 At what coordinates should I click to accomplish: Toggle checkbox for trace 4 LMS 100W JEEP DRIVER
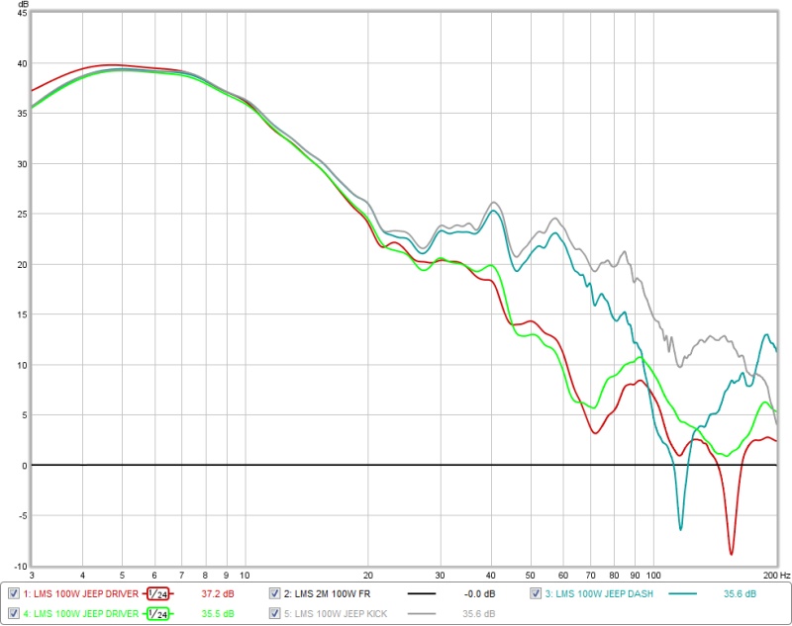point(14,613)
